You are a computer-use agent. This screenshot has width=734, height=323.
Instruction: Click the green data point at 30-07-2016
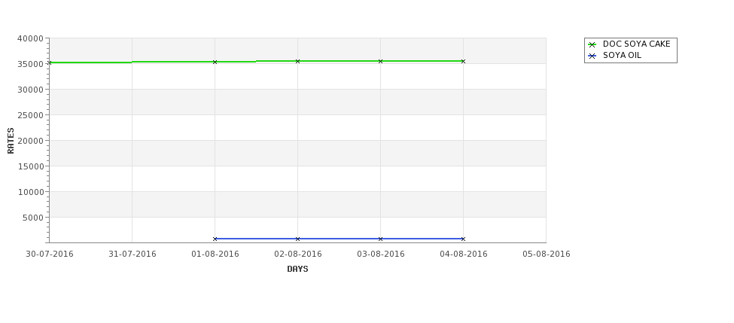[x=50, y=62]
